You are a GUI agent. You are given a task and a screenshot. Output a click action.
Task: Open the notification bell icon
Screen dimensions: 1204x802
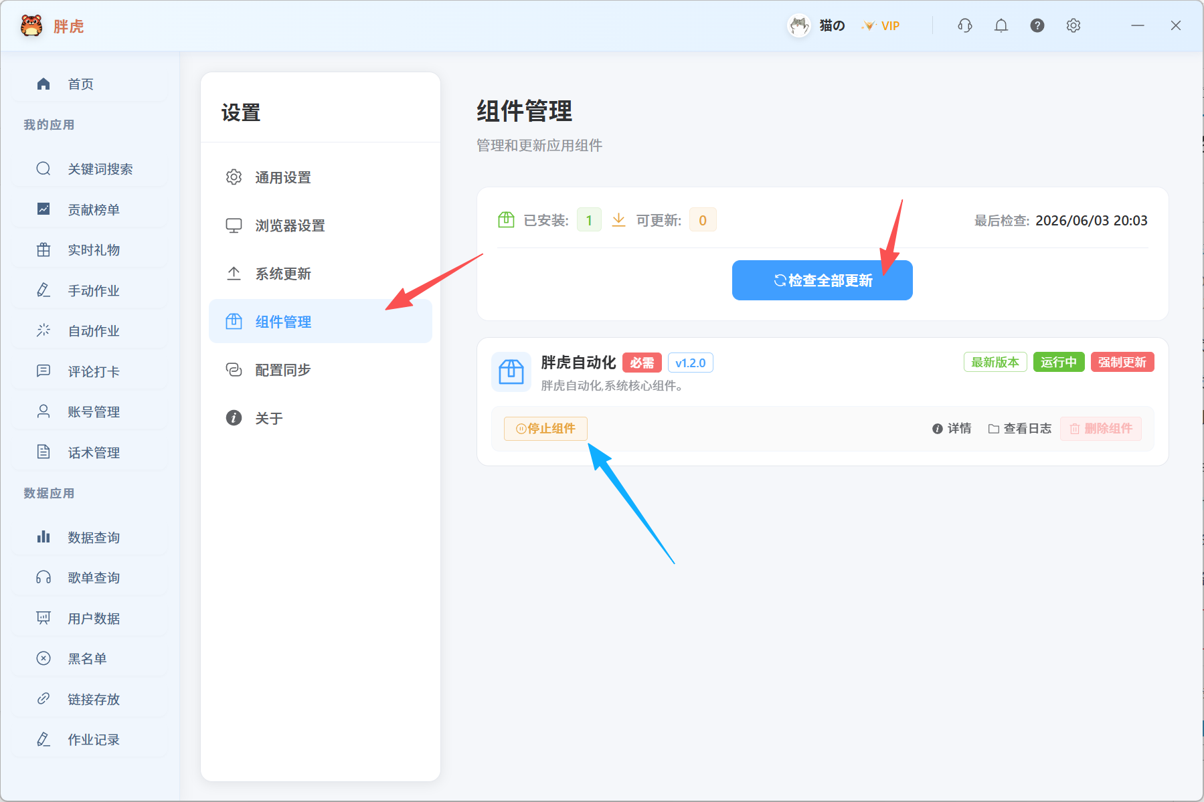(x=1001, y=25)
